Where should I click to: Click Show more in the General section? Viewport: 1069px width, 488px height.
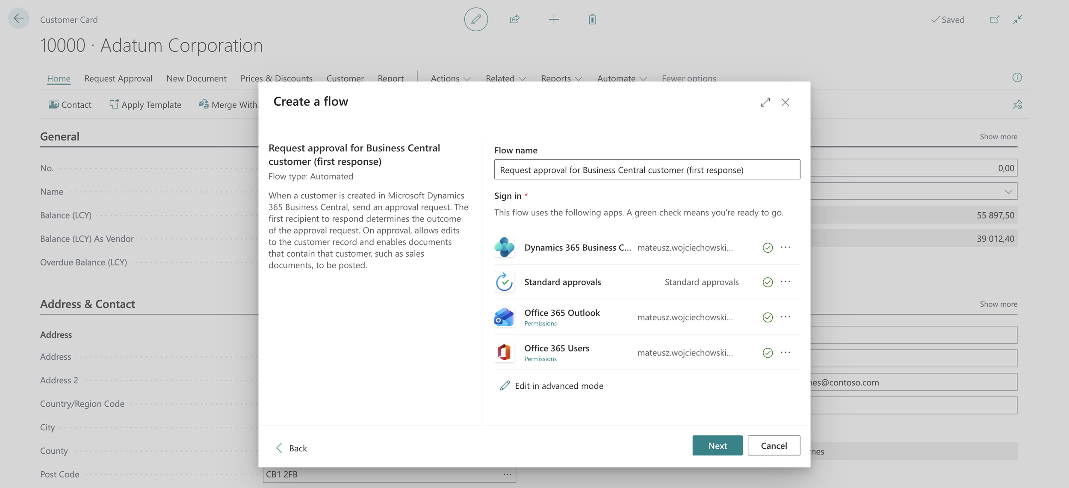pos(998,136)
